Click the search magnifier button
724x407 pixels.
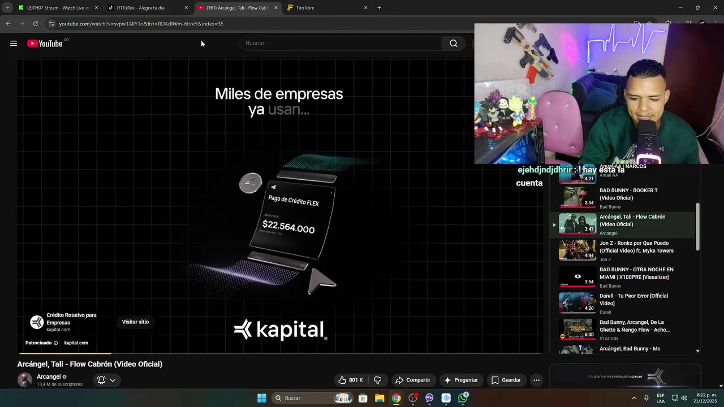[x=454, y=44]
